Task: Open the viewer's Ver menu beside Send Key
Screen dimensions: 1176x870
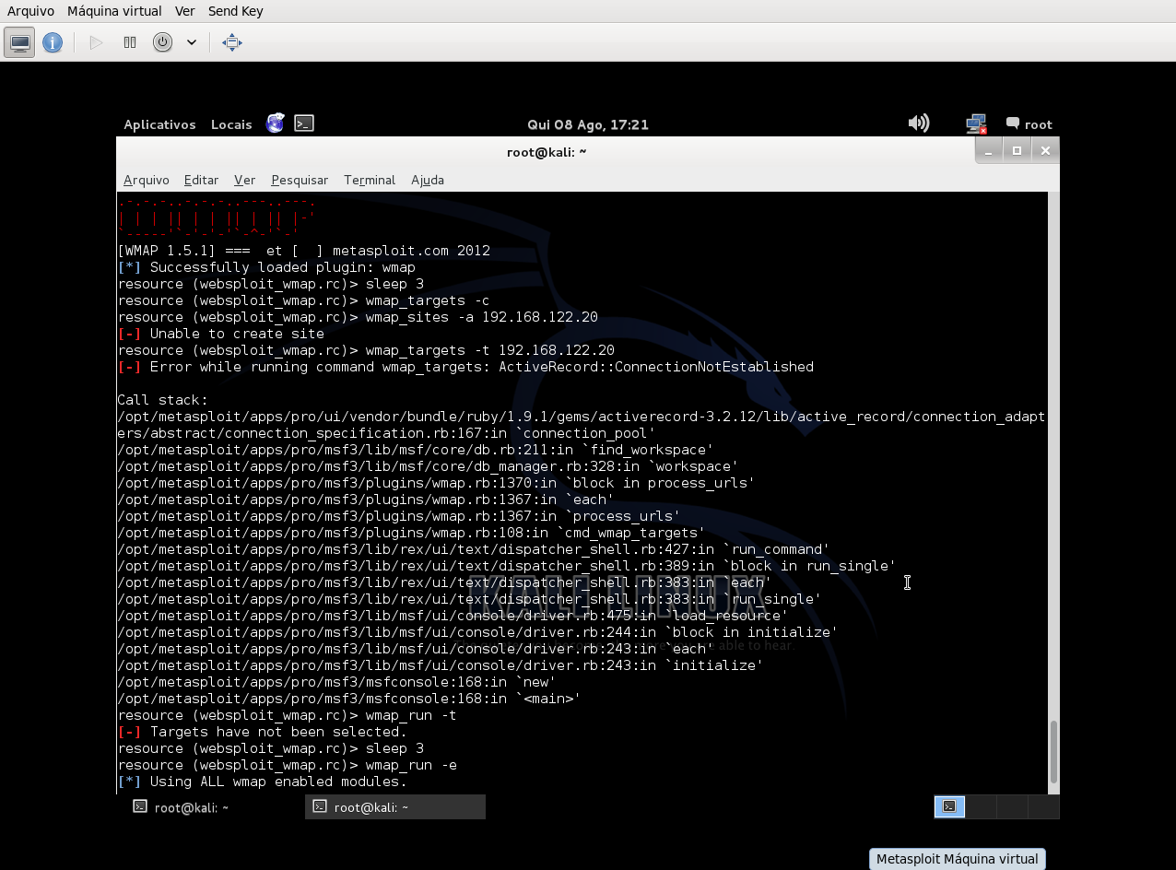Action: click(184, 11)
